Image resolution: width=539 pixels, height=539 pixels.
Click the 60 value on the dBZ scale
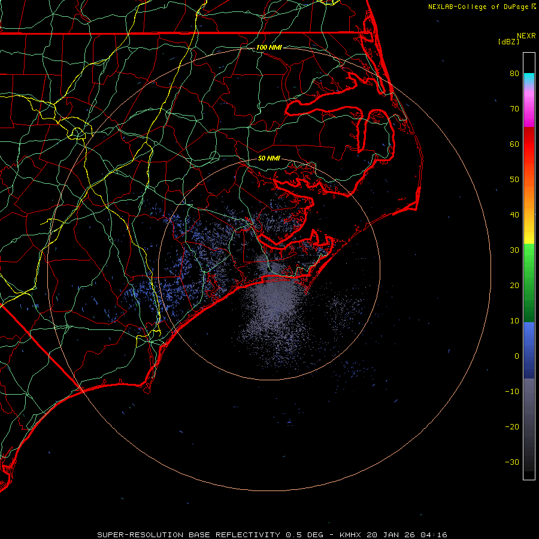click(x=514, y=144)
